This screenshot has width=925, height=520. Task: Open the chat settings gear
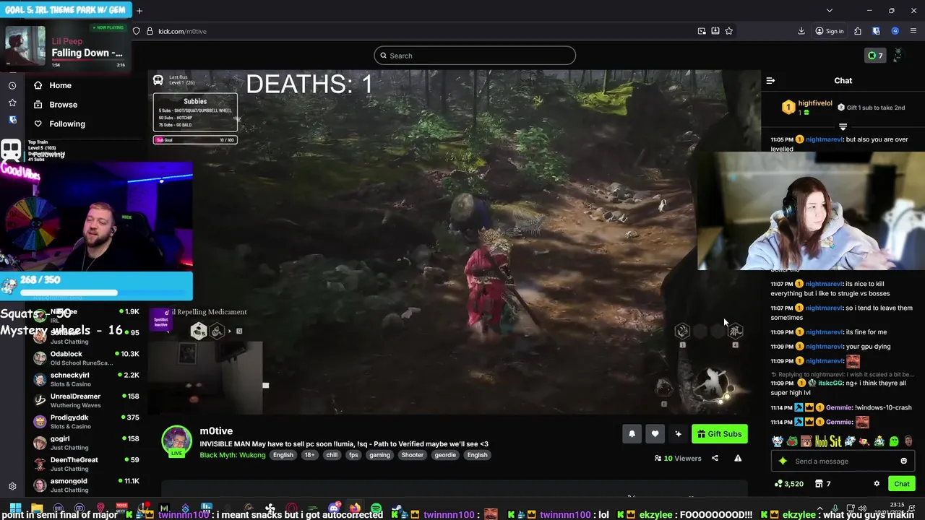pos(877,484)
